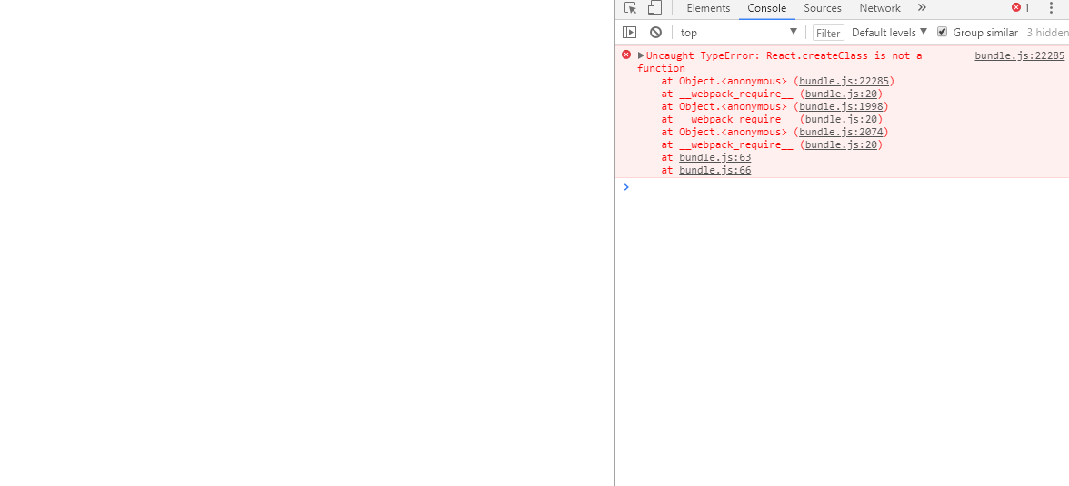This screenshot has height=486, width=1069.
Task: Clear console with the ban icon
Action: pyautogui.click(x=656, y=32)
